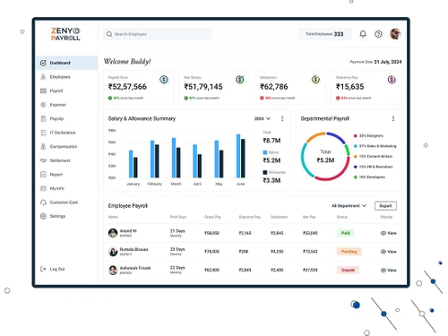The image size is (448, 336).
Task: Click the Paid status badge
Action: pyautogui.click(x=346, y=233)
